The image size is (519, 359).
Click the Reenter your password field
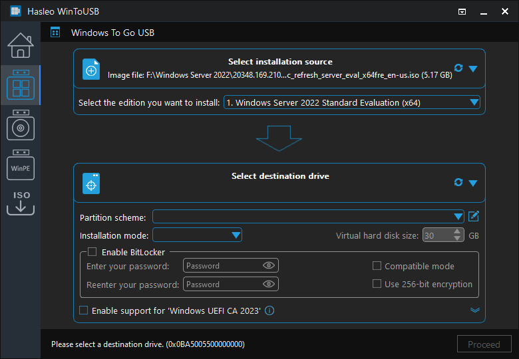point(231,284)
